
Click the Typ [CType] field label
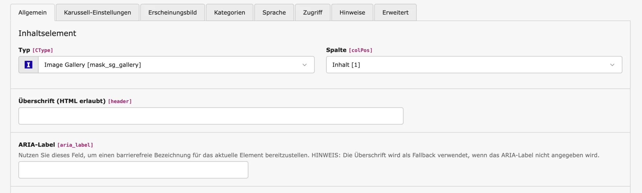click(x=36, y=50)
